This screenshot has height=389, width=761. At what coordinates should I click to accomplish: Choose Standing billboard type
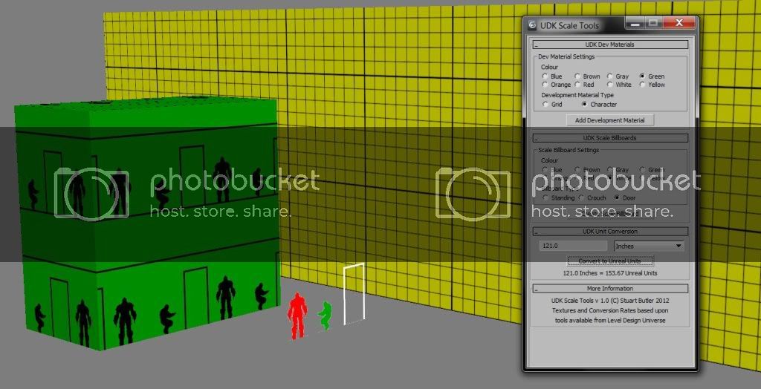(545, 198)
